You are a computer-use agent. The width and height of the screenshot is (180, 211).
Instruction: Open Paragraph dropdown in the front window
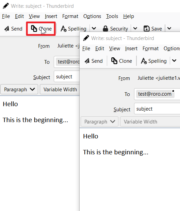pyautogui.click(x=100, y=121)
